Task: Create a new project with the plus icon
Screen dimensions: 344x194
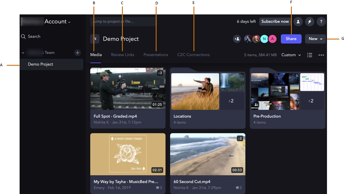Action: pyautogui.click(x=78, y=53)
